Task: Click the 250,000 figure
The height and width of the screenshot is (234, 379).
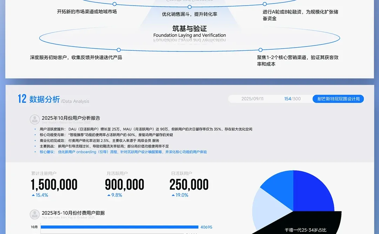Action: 189,185
